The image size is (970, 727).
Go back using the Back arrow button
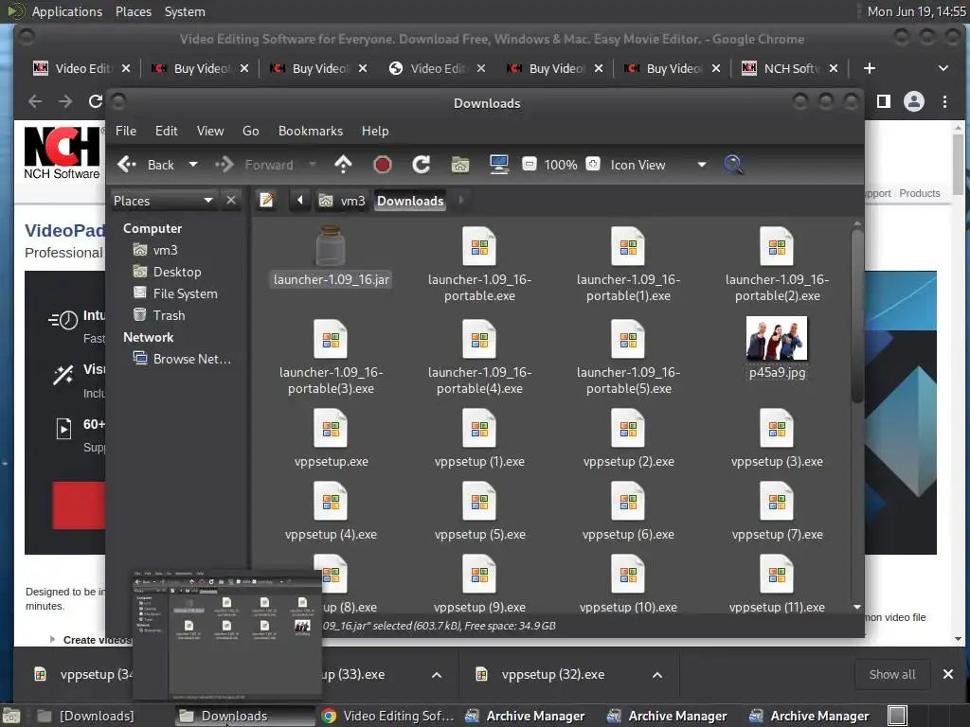(146, 165)
